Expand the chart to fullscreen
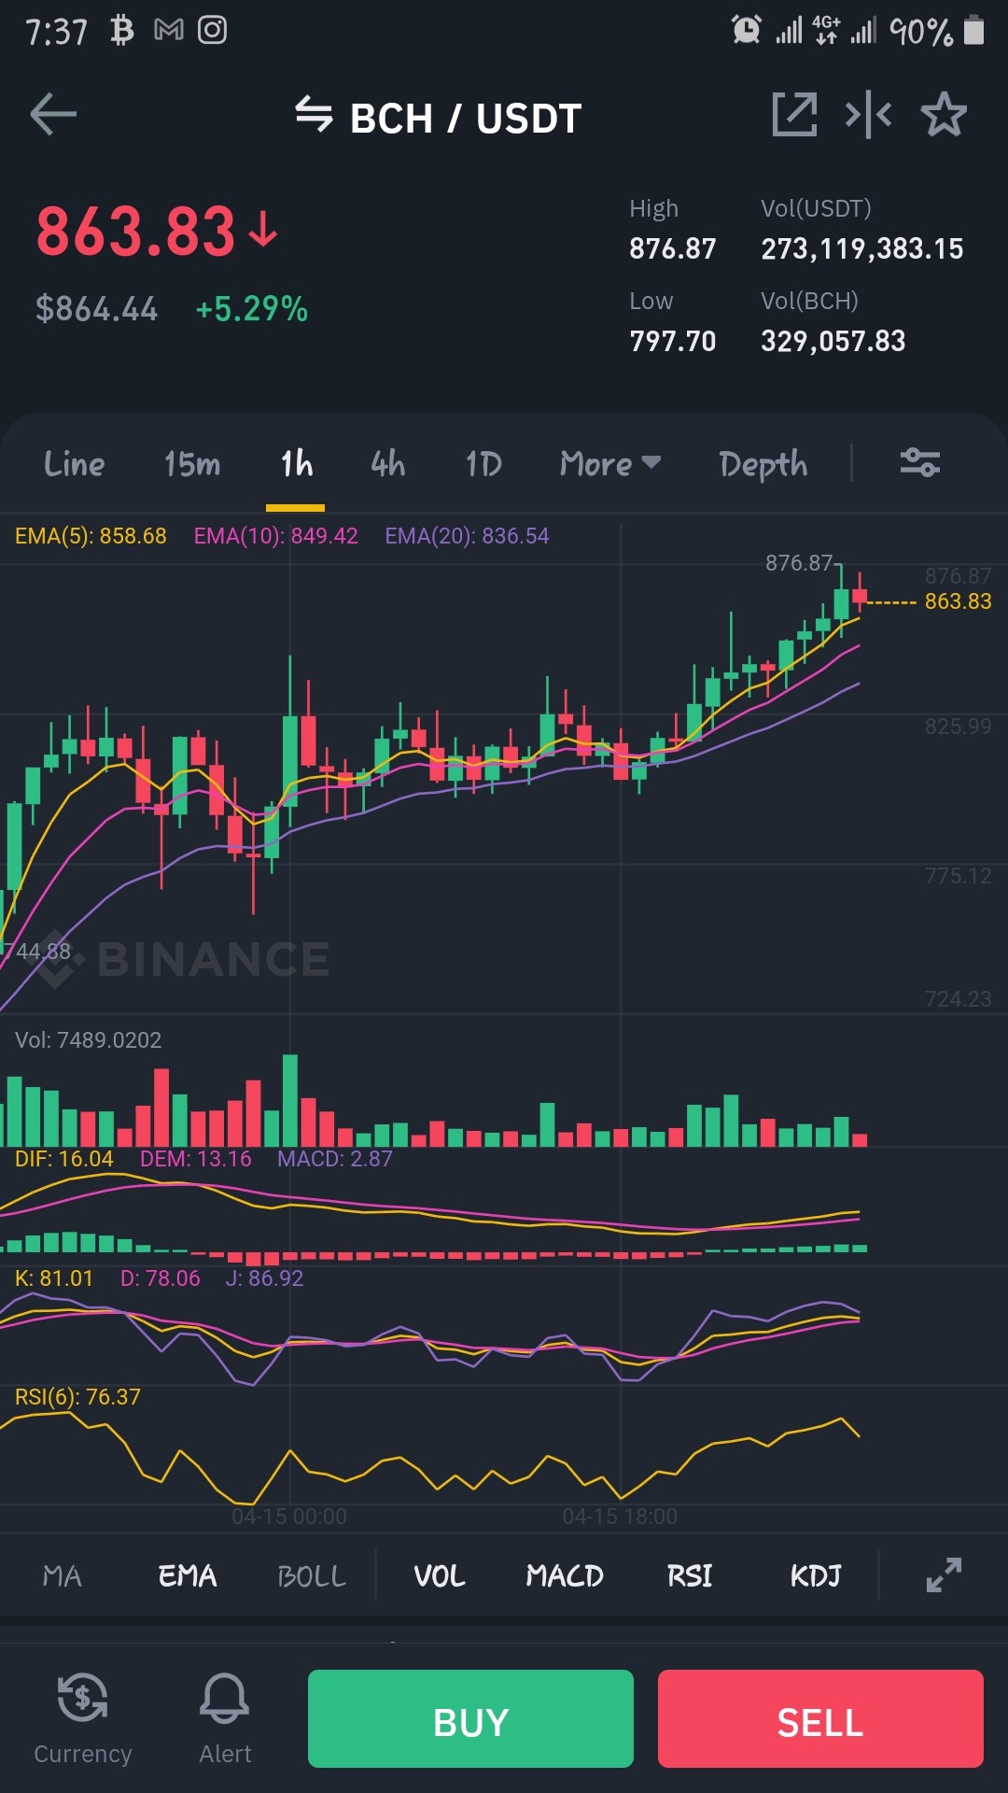The image size is (1008, 1793). [944, 1574]
